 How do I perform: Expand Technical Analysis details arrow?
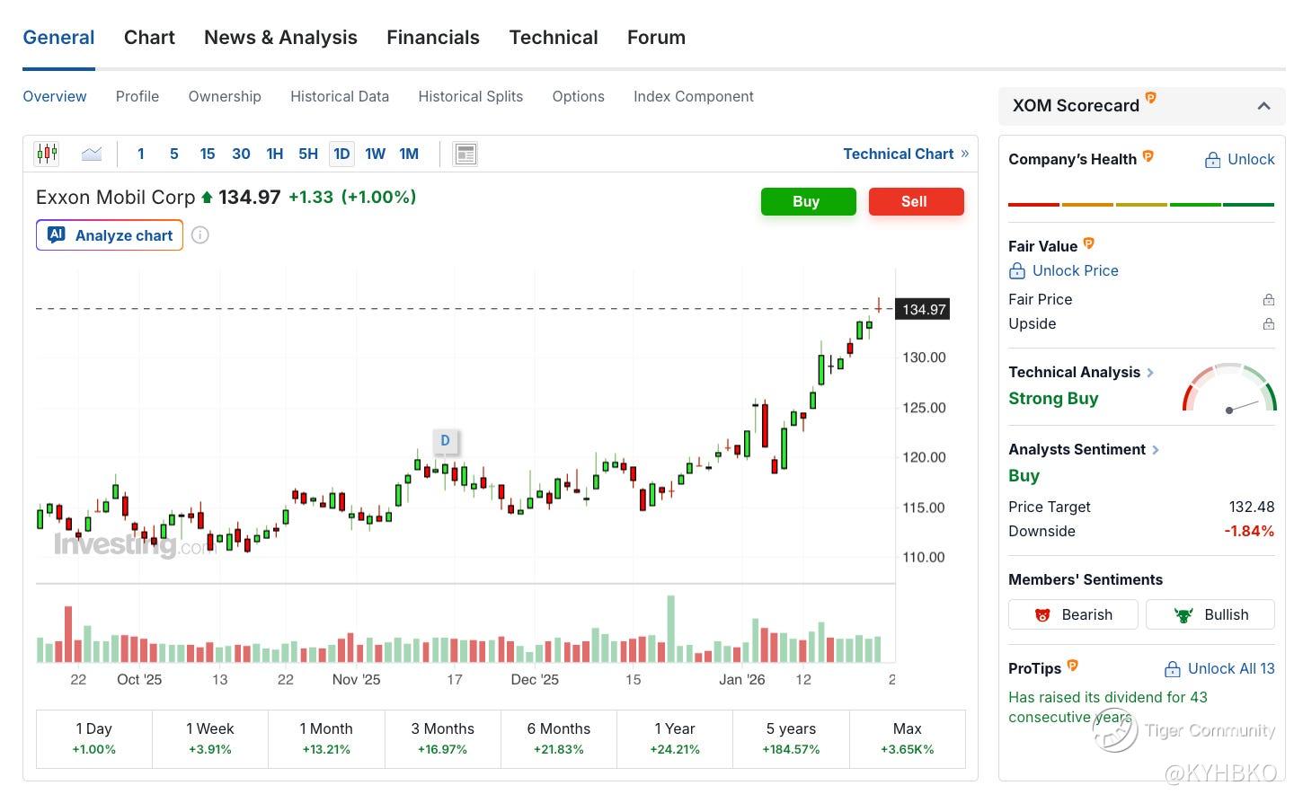tap(1150, 372)
